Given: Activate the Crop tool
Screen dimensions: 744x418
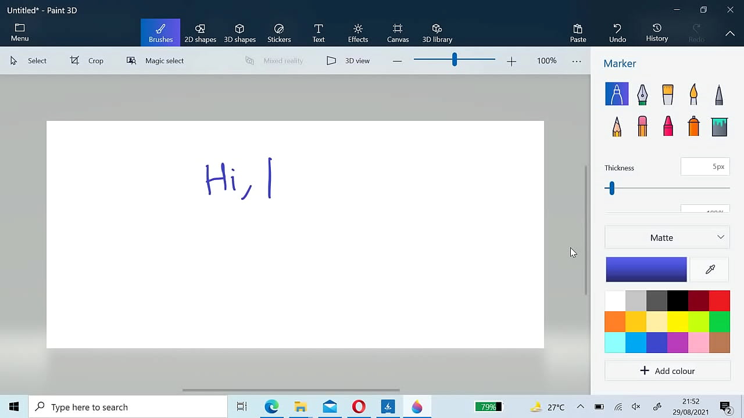Looking at the screenshot, I should 87,60.
